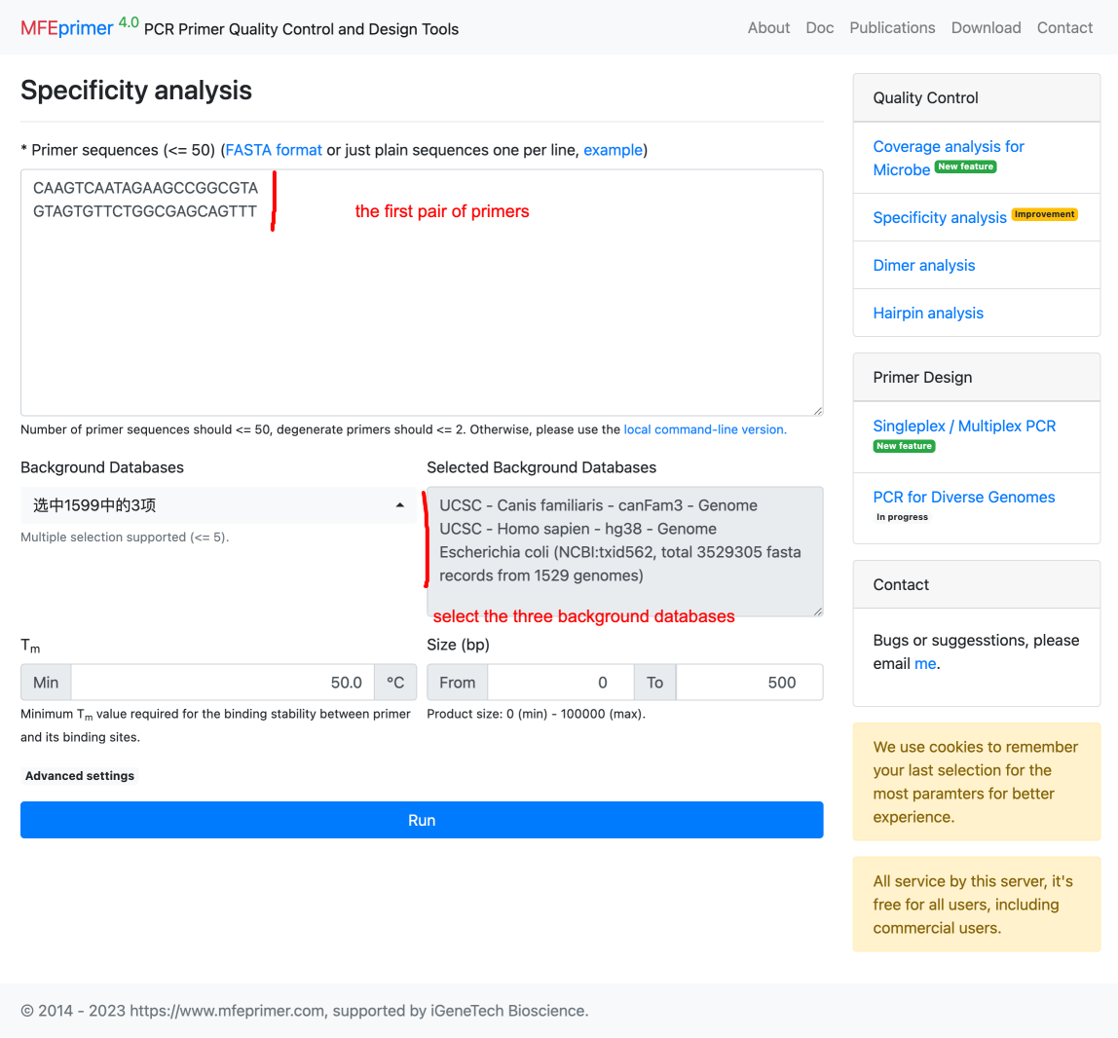Click the New feature badge beside Microbe
Image resolution: width=1118 pixels, height=1038 pixels.
(965, 167)
